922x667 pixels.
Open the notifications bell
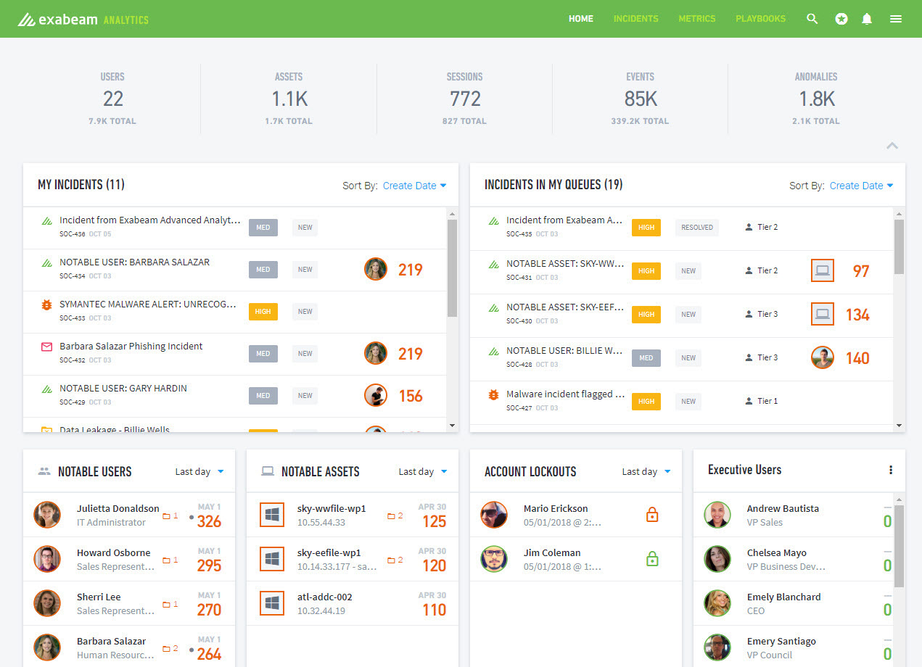coord(866,19)
